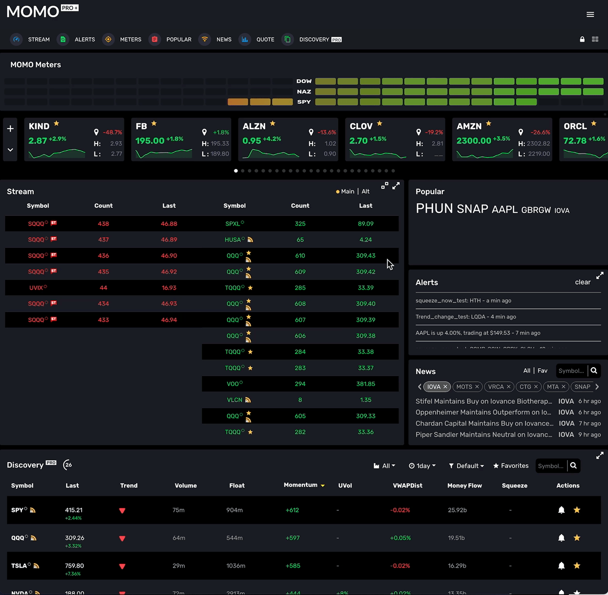Set alert bell for SPY row
Viewport: 608px width, 595px height.
pos(561,510)
